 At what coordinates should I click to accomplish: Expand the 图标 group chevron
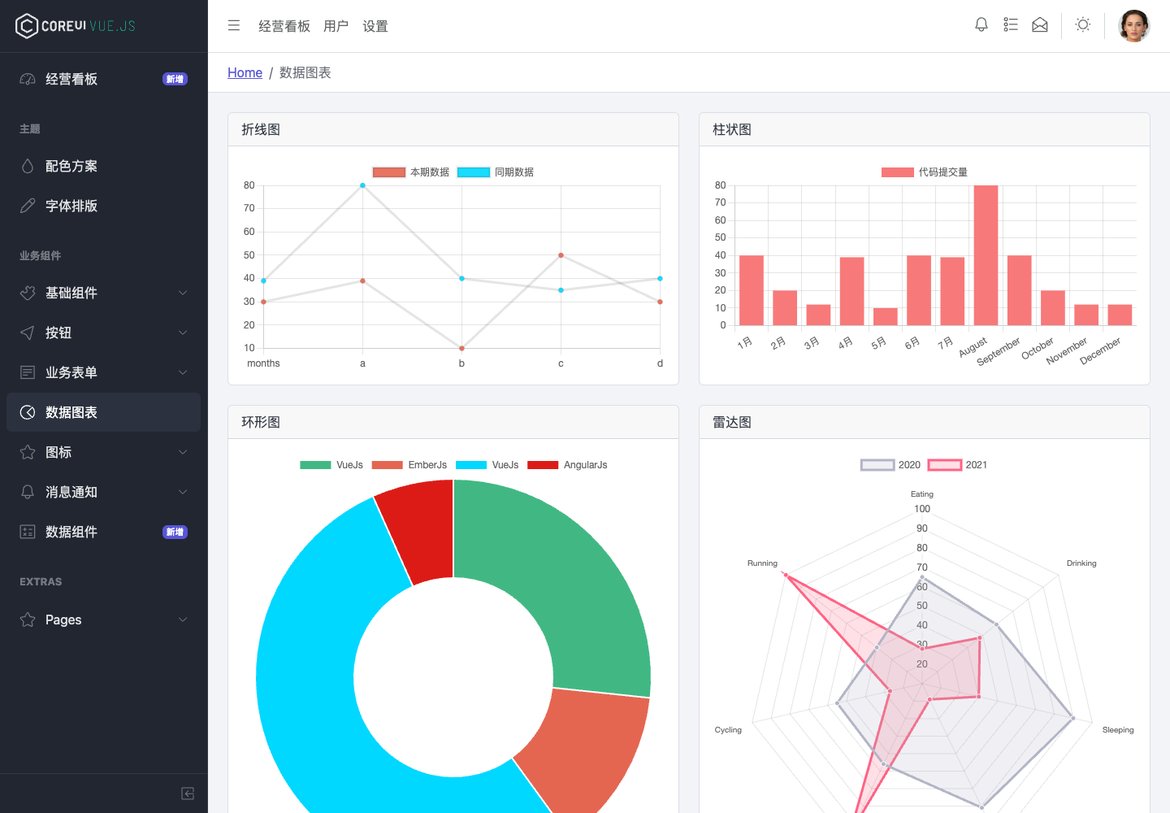coord(183,452)
